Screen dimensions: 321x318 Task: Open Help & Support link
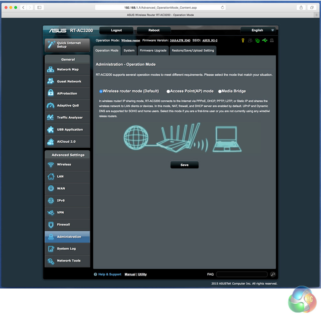coord(110,274)
